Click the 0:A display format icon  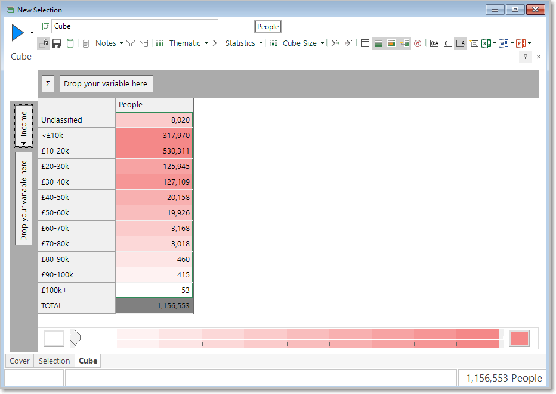[x=434, y=43]
